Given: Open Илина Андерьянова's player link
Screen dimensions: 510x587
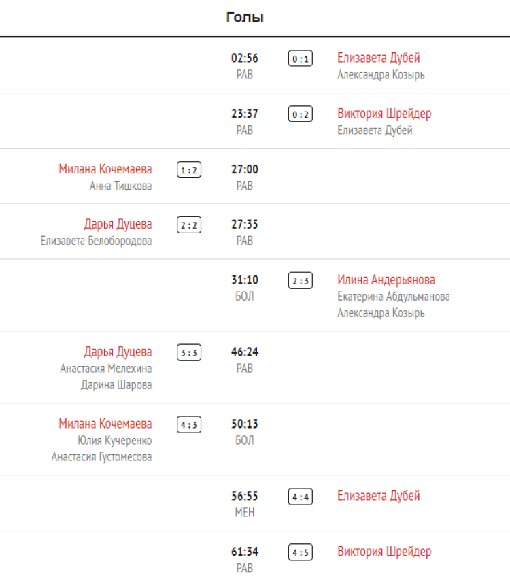Looking at the screenshot, I should tap(386, 280).
